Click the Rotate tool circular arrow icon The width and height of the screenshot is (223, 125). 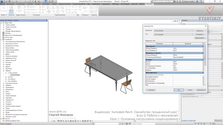tap(58, 11)
